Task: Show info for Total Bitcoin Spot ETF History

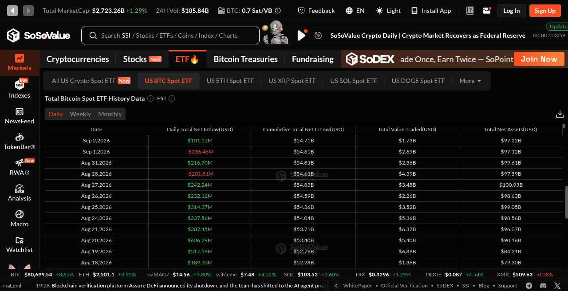Action: coord(150,98)
